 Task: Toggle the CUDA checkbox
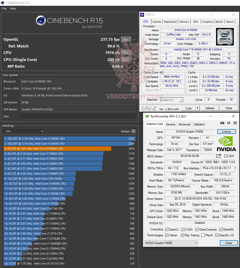tap(183, 229)
